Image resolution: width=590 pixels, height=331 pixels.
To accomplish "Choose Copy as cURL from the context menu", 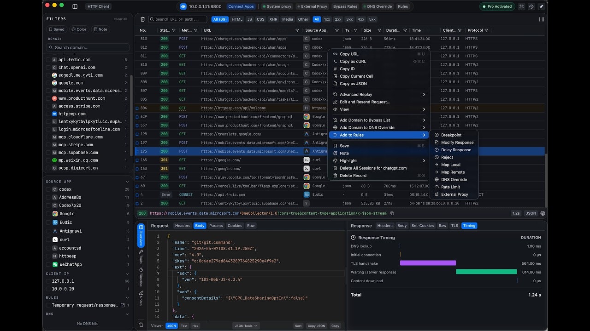I will (353, 61).
